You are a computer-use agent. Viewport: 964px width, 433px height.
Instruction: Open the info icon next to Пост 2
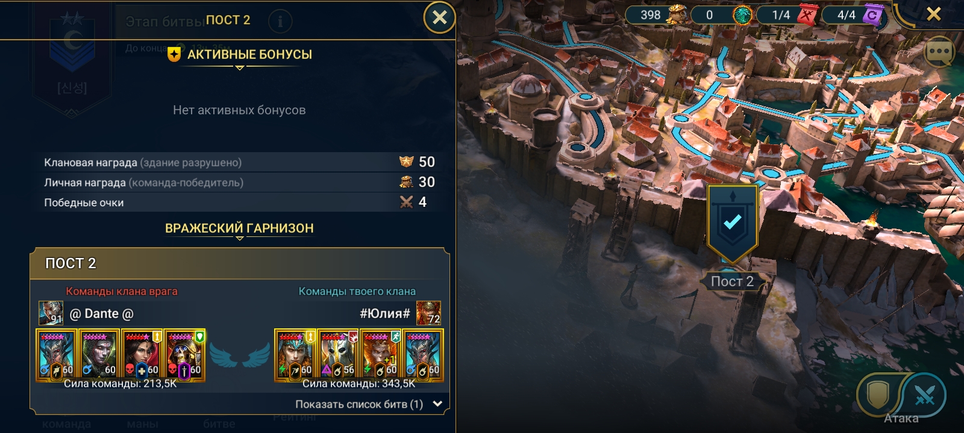pyautogui.click(x=280, y=22)
